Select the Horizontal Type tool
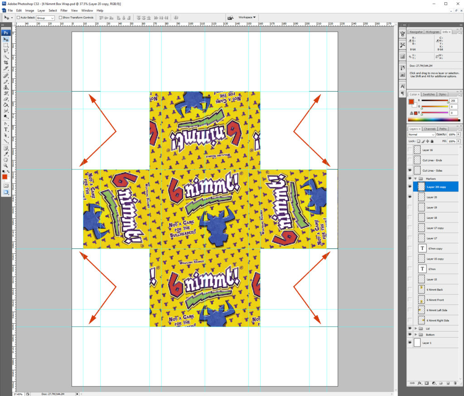Viewport: 464px width, 396px height. pyautogui.click(x=6, y=130)
